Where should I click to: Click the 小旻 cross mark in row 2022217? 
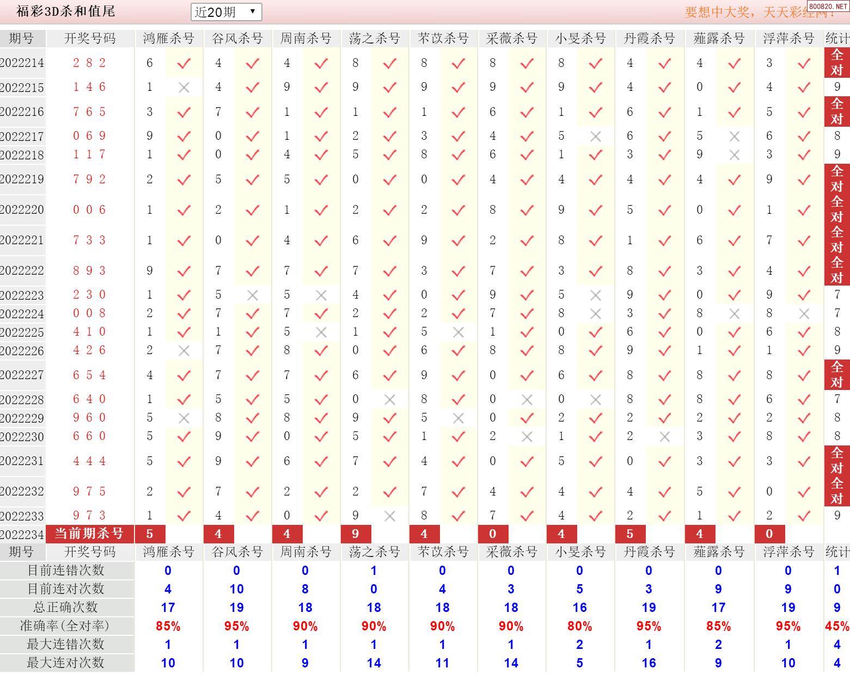pyautogui.click(x=596, y=136)
